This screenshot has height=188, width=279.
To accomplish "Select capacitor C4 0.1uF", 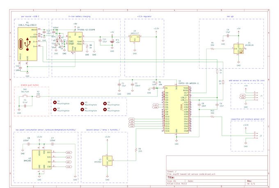I will 25,106.
